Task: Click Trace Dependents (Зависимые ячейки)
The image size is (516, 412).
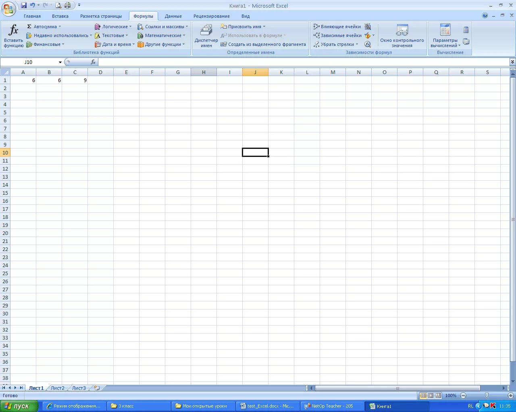Action: click(x=337, y=35)
